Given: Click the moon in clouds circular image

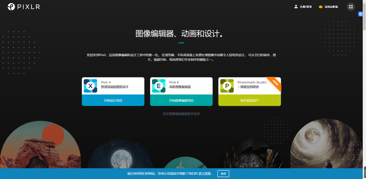Looking at the screenshot, I should [x=326, y=143].
